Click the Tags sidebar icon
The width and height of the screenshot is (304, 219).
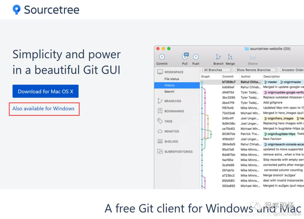tap(160, 121)
